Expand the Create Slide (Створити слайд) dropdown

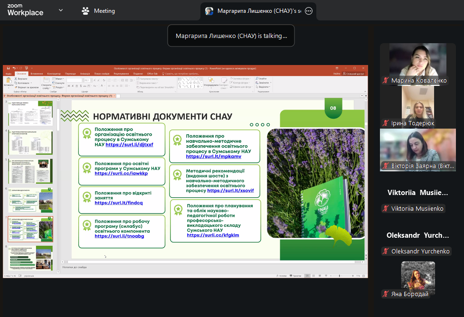tap(46, 88)
